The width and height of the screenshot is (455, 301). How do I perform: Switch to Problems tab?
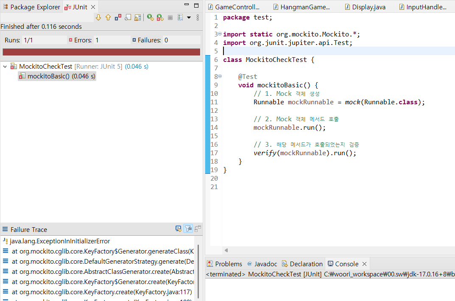point(224,264)
